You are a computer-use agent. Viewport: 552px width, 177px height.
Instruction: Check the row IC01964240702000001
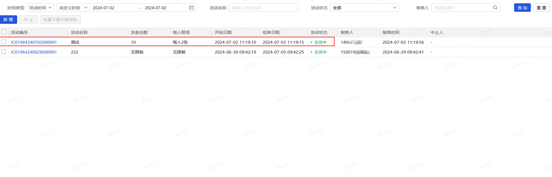4,42
